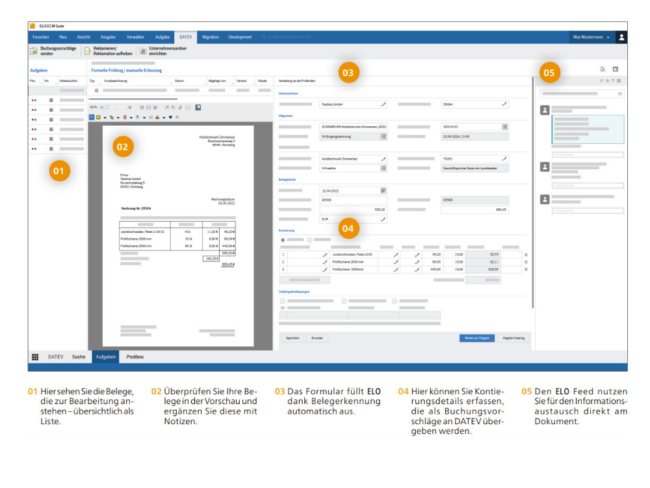This screenshot has width=650, height=488.
Task: Open the tile navigation grid icon
Action: click(35, 357)
